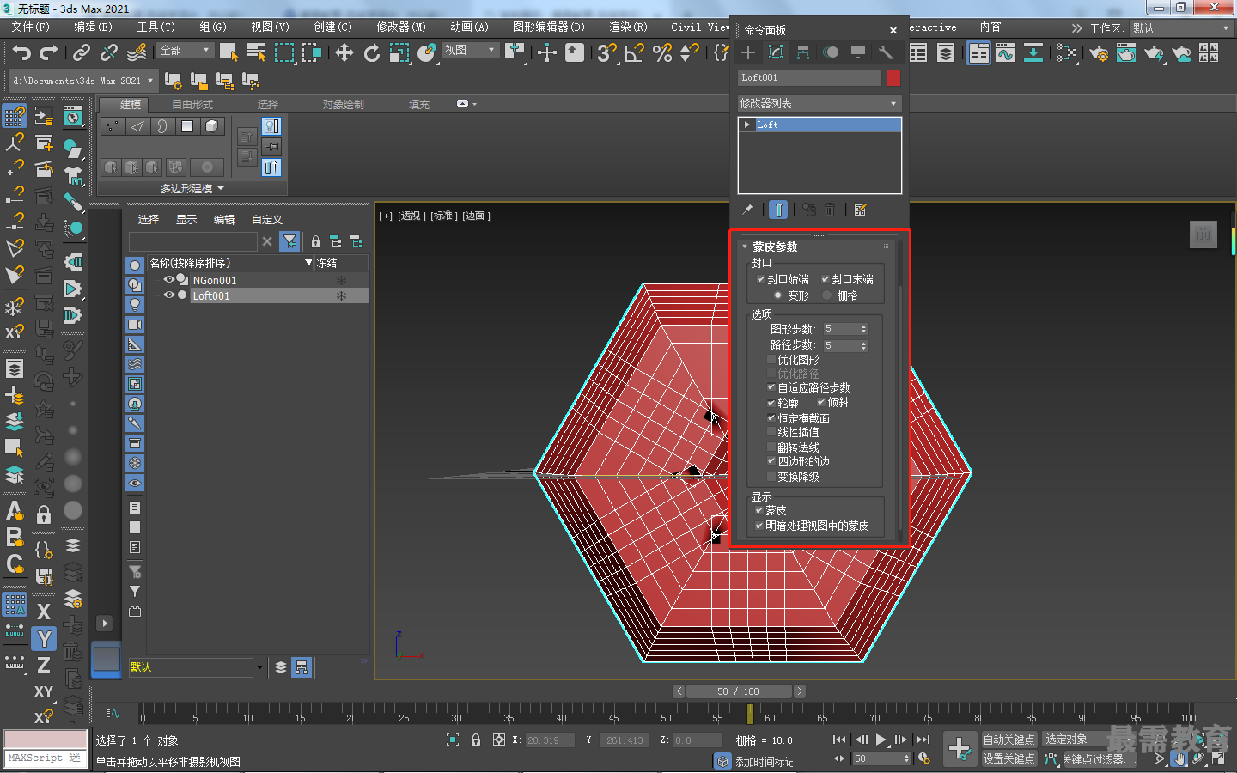Open the Create tab in command panel

[x=748, y=52]
